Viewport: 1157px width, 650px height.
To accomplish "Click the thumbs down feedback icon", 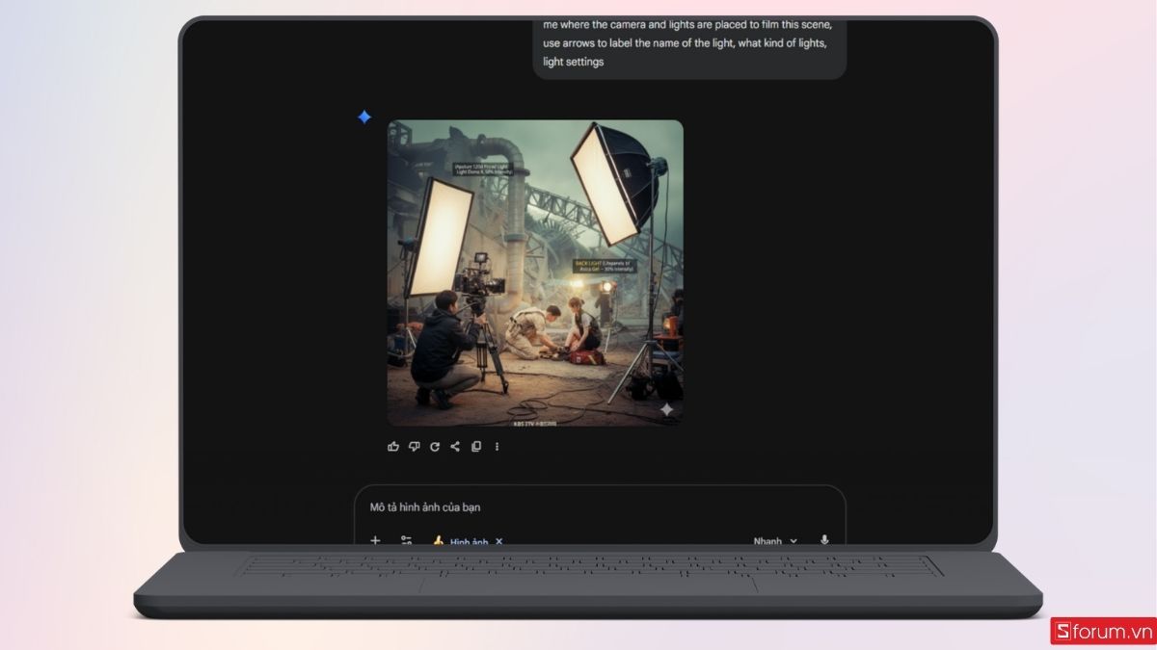I will pyautogui.click(x=414, y=447).
